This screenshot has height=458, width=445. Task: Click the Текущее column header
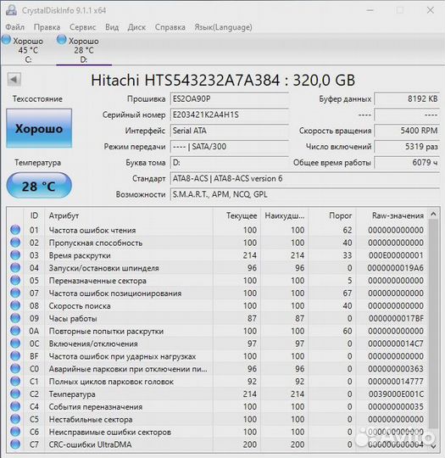pos(236,215)
